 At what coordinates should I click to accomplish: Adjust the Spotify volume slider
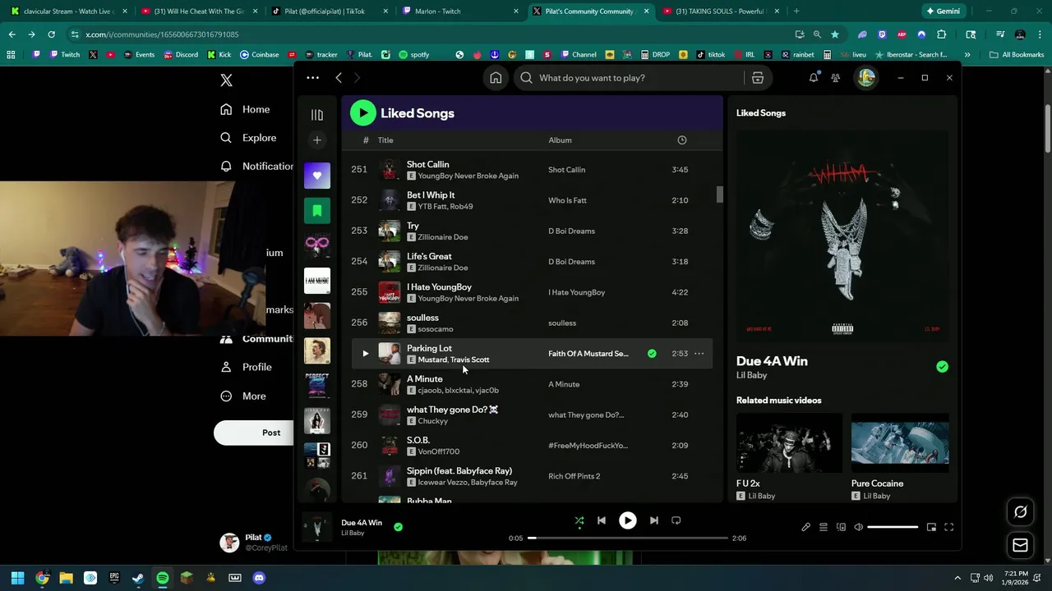click(x=893, y=527)
